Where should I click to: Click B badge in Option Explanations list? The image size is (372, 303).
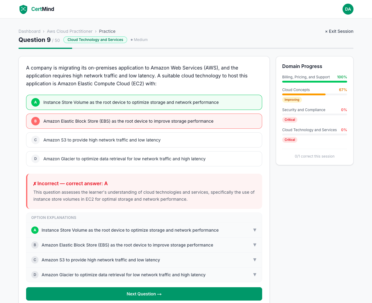click(35, 245)
